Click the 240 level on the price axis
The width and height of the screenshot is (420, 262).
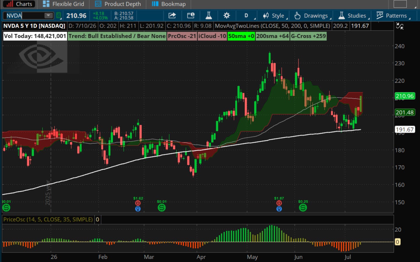click(x=400, y=46)
